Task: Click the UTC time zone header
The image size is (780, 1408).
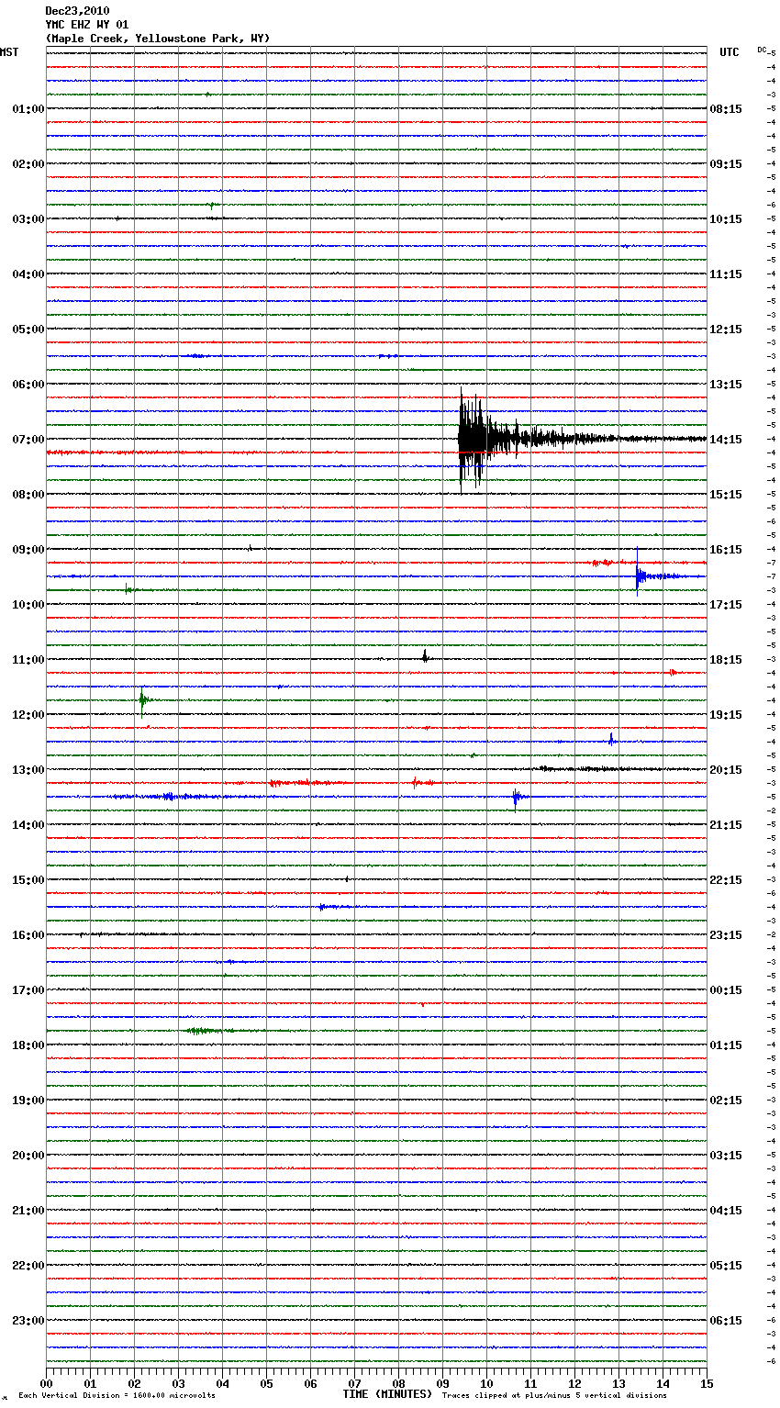Action: tap(730, 52)
